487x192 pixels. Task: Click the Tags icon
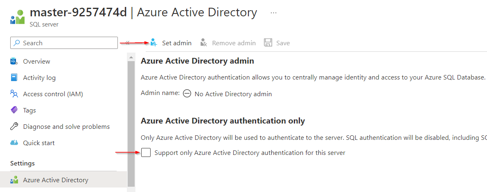pyautogui.click(x=14, y=110)
